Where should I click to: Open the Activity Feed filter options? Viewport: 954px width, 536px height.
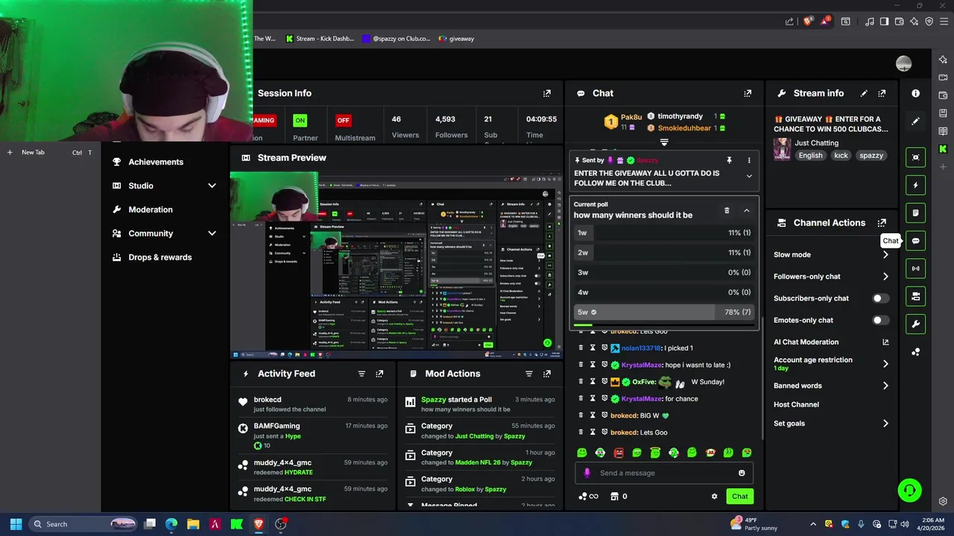coord(361,374)
